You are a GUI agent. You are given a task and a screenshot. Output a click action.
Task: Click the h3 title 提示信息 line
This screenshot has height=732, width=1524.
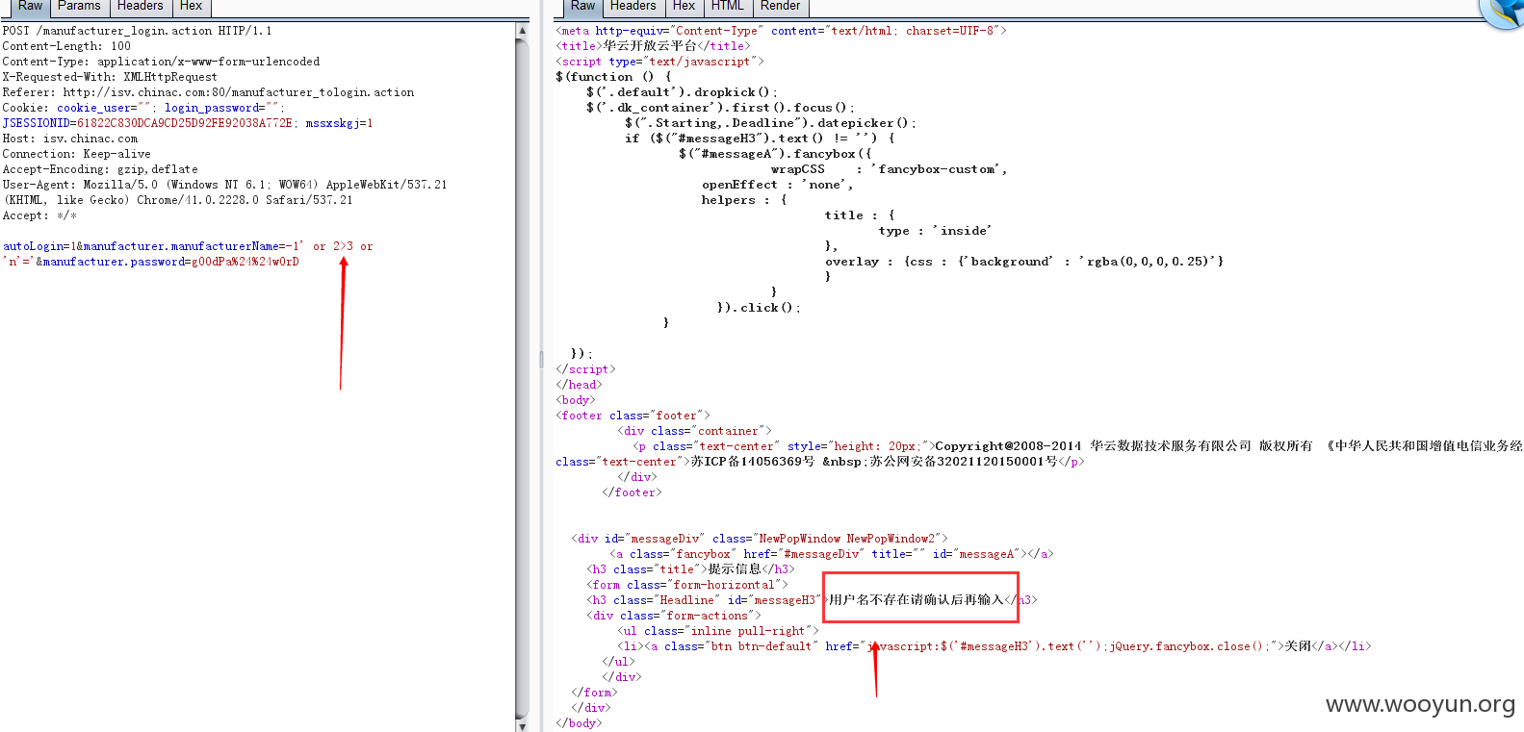click(x=690, y=569)
